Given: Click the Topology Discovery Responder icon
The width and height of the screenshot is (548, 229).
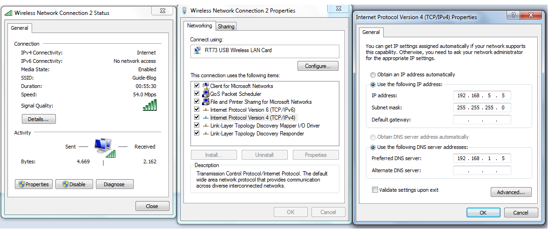Looking at the screenshot, I should [x=206, y=134].
